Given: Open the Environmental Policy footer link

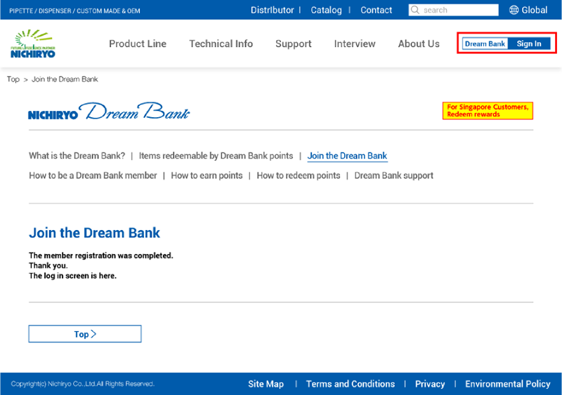Looking at the screenshot, I should coord(507,384).
